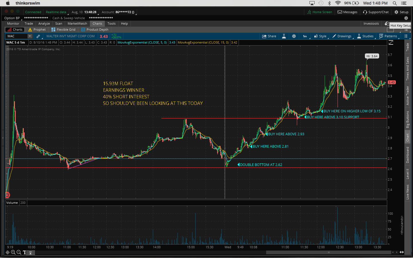Click the gear icon below Setup
Viewport: 413px width, 258px height.
[406, 18]
